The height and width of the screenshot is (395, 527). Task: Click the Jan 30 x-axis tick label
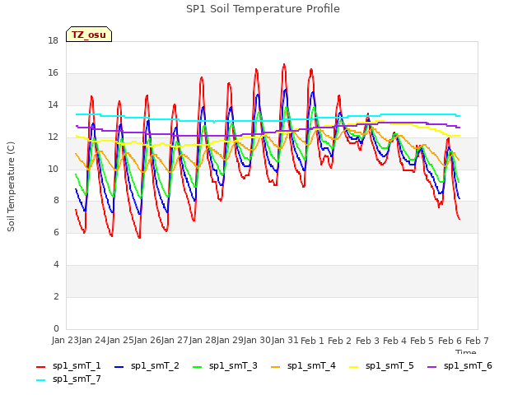(257, 340)
